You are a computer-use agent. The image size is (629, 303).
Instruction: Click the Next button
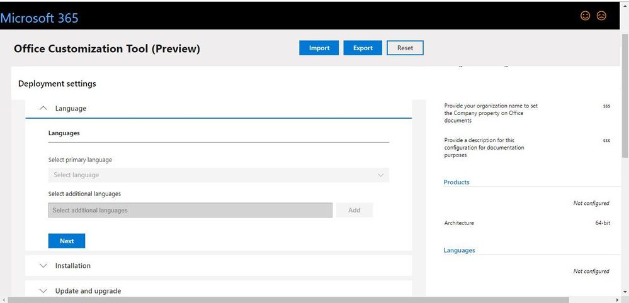[67, 241]
